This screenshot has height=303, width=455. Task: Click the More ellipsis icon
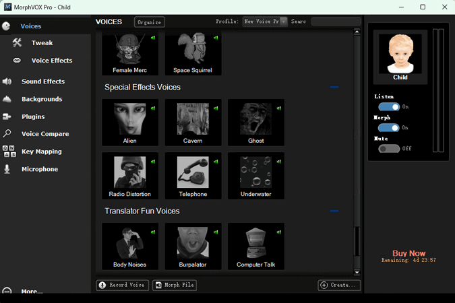[x=7, y=290]
